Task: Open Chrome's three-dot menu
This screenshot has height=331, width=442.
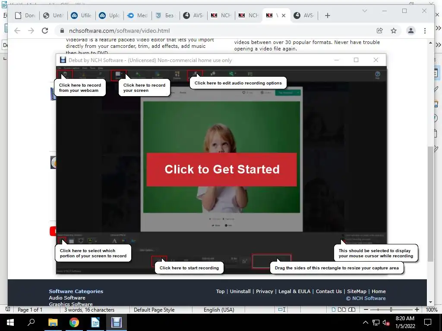Action: (425, 31)
